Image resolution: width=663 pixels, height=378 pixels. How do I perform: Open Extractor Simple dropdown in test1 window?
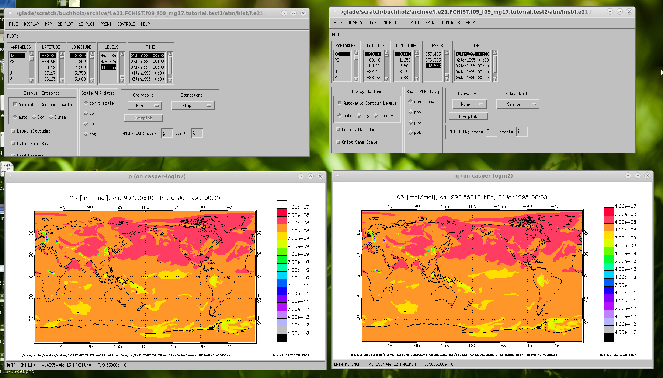coord(193,106)
